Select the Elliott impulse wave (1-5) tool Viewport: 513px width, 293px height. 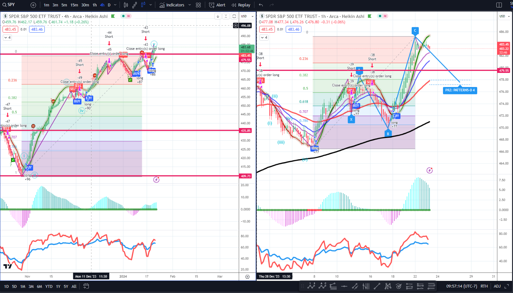[311, 286]
